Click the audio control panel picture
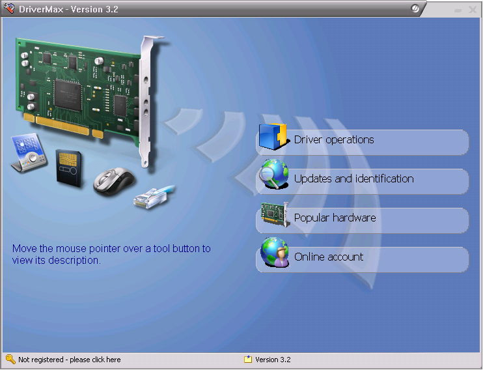 pyautogui.click(x=29, y=152)
